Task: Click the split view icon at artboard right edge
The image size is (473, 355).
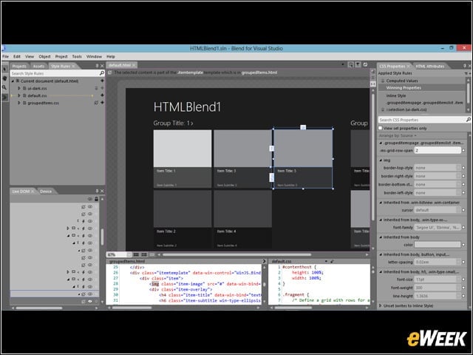Action: click(x=373, y=84)
